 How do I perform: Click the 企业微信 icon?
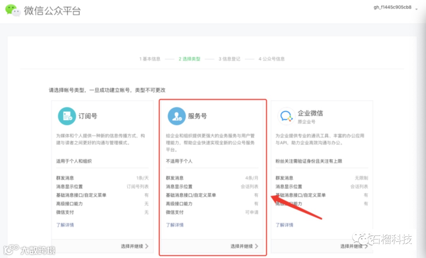[x=286, y=116]
